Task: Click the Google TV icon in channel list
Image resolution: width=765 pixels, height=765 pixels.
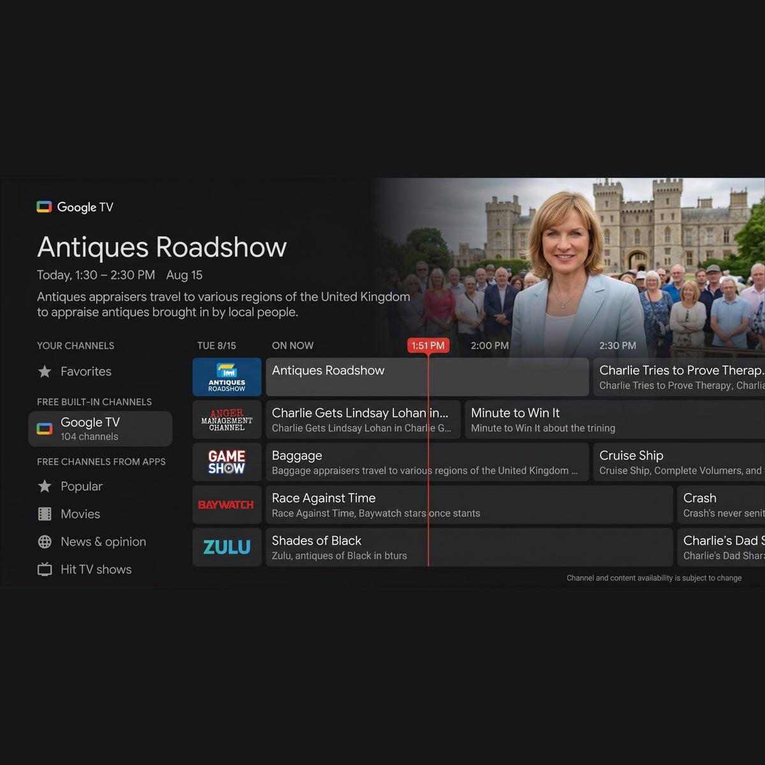Action: tap(44, 428)
